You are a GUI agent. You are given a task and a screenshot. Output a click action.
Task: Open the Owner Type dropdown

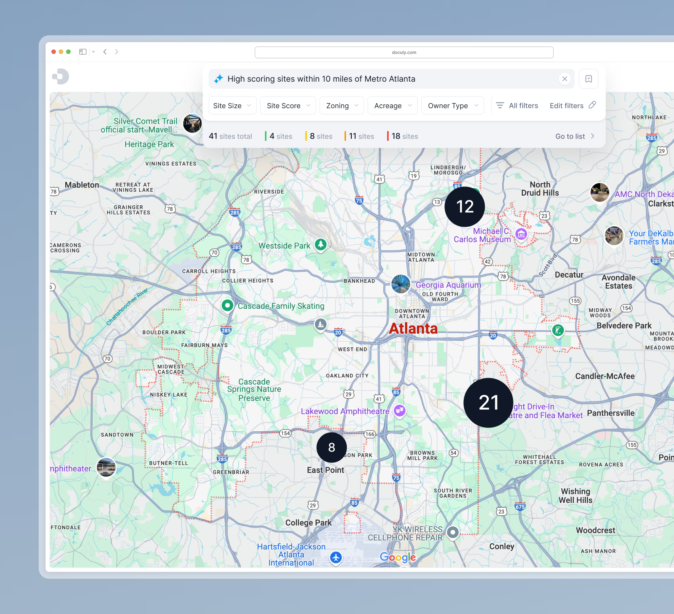pyautogui.click(x=452, y=106)
